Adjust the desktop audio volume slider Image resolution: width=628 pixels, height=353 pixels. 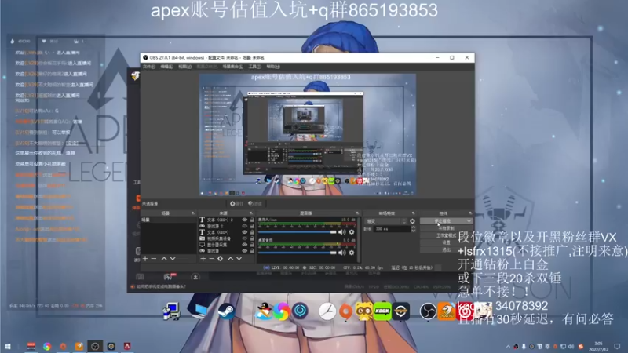(298, 253)
